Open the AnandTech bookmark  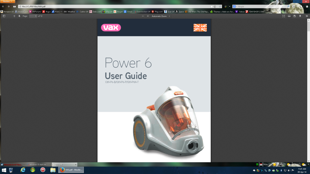coord(21,12)
